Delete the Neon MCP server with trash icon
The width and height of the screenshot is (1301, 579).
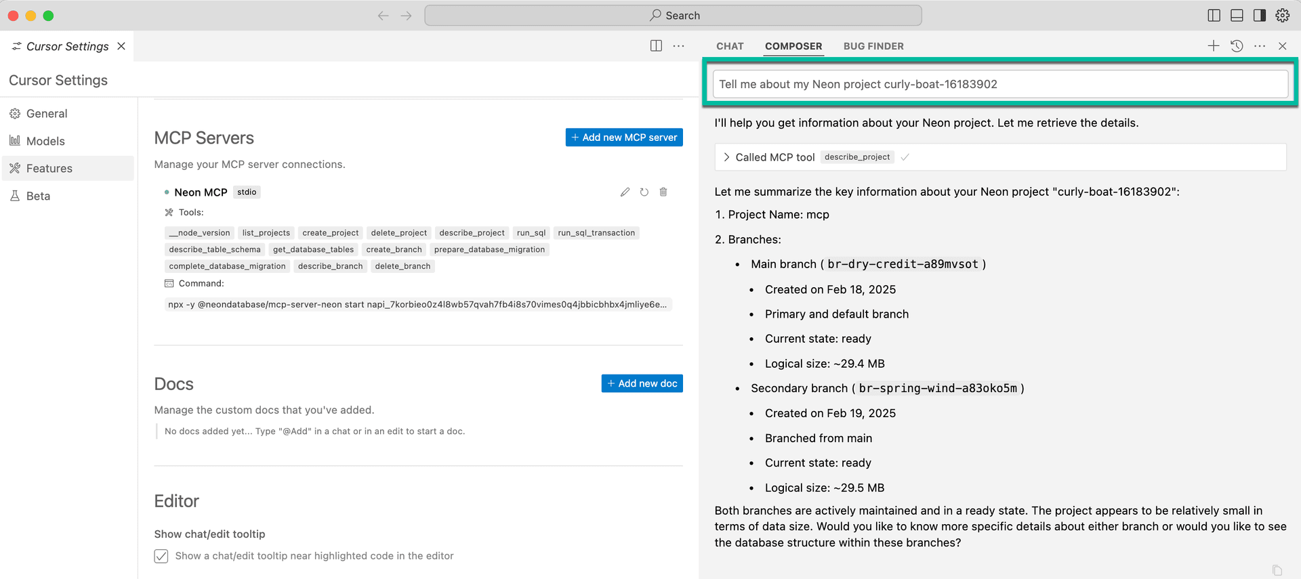pos(663,192)
